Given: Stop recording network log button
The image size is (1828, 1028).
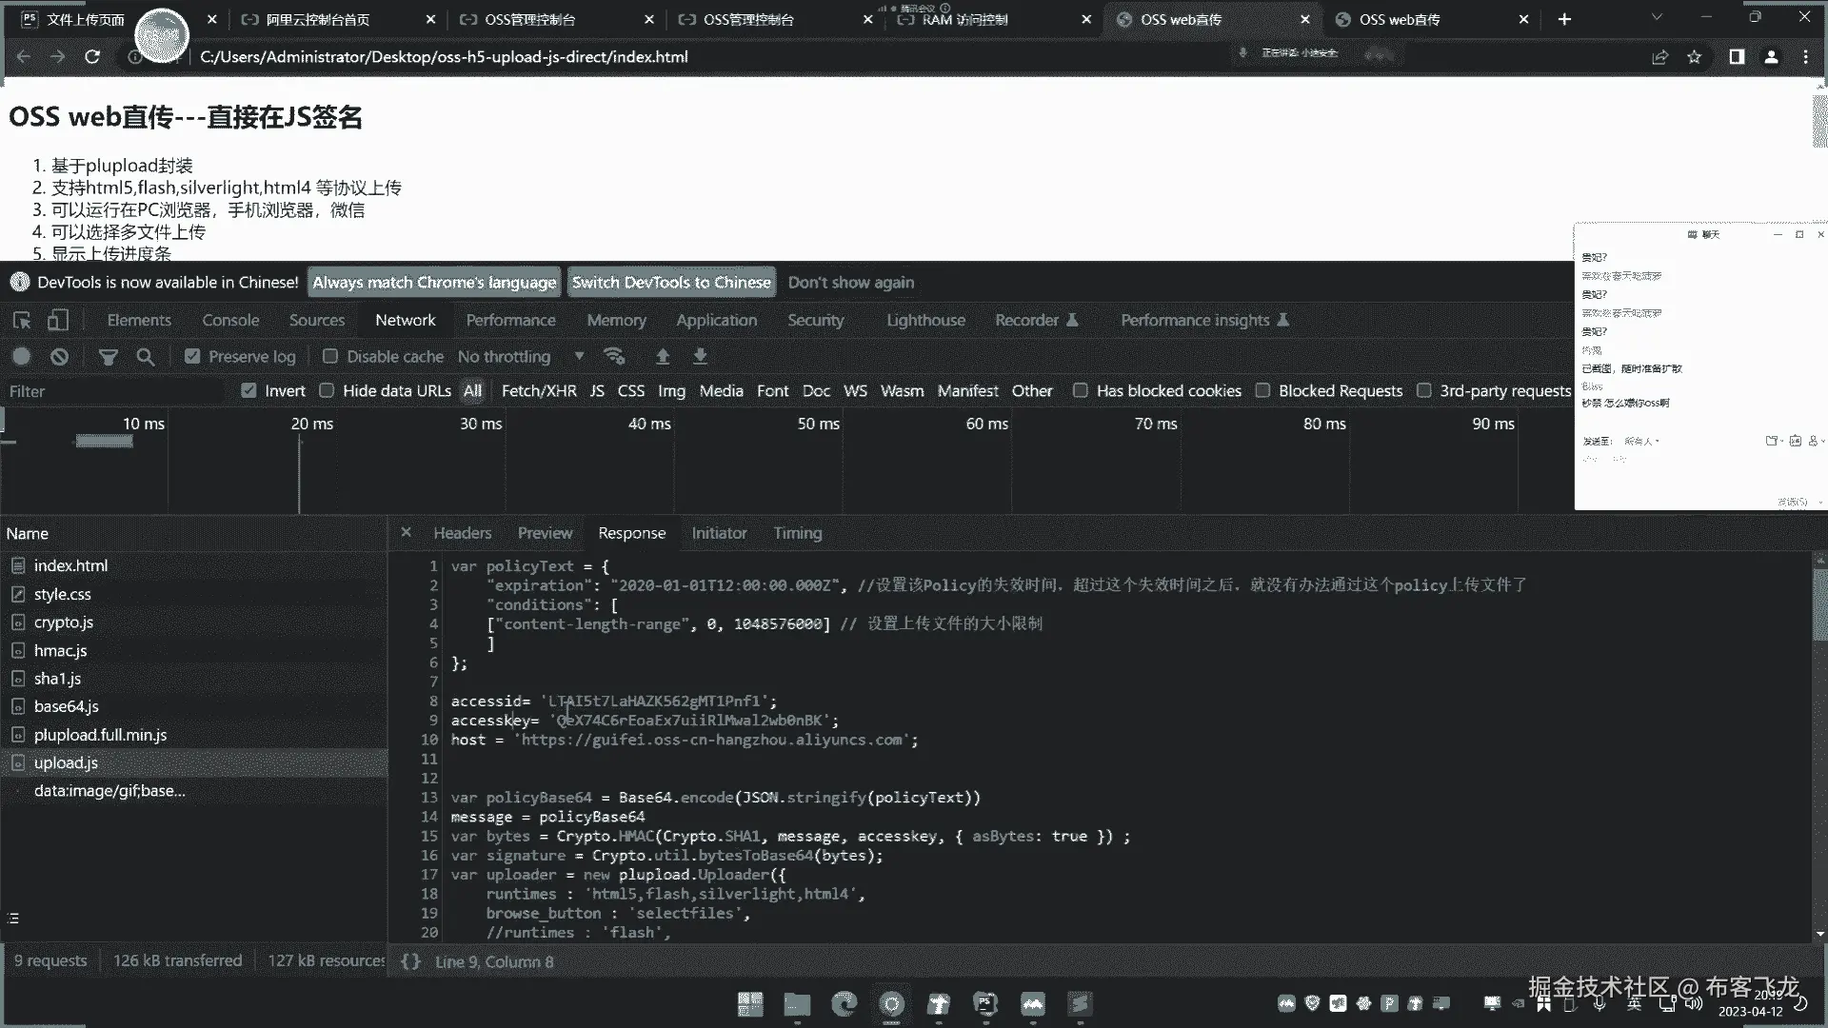Looking at the screenshot, I should pos(21,356).
